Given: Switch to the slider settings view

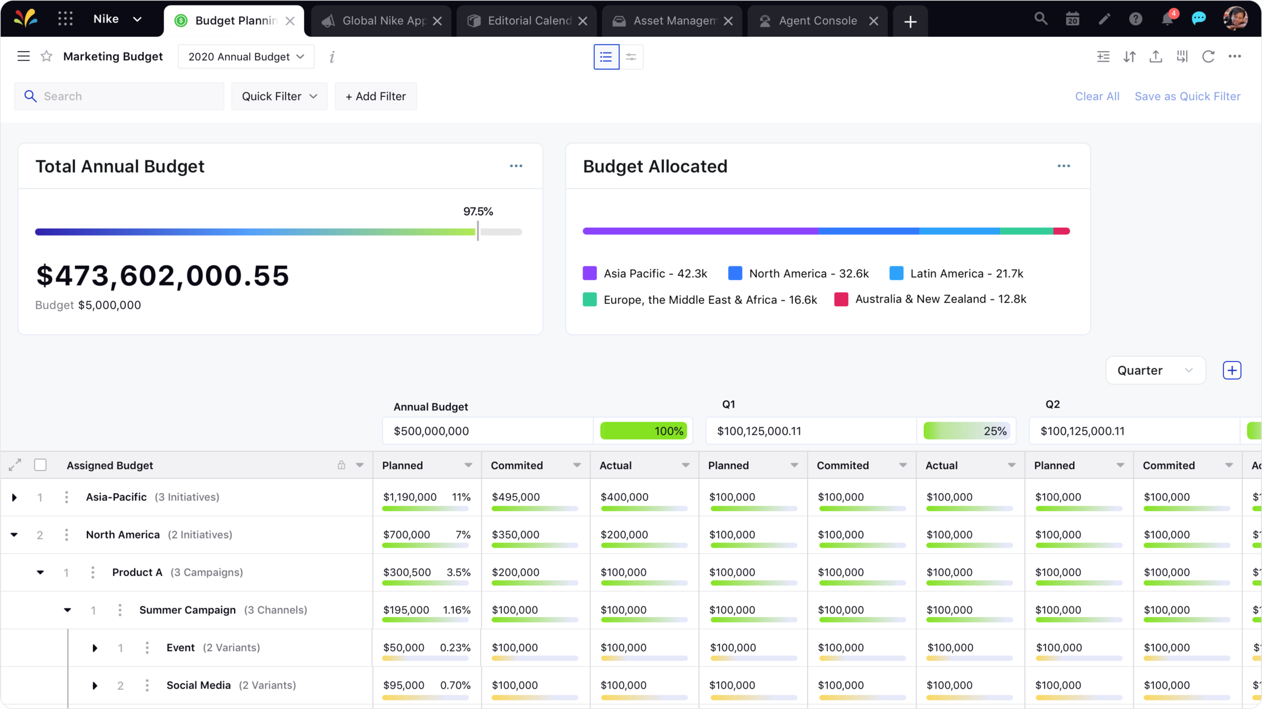Looking at the screenshot, I should 631,56.
